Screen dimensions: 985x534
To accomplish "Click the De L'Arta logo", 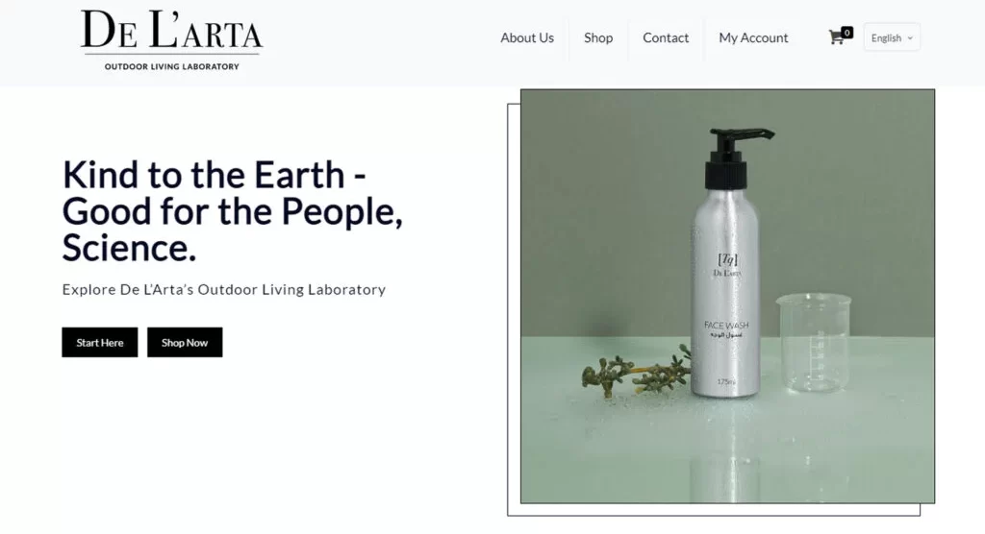I will click(171, 39).
